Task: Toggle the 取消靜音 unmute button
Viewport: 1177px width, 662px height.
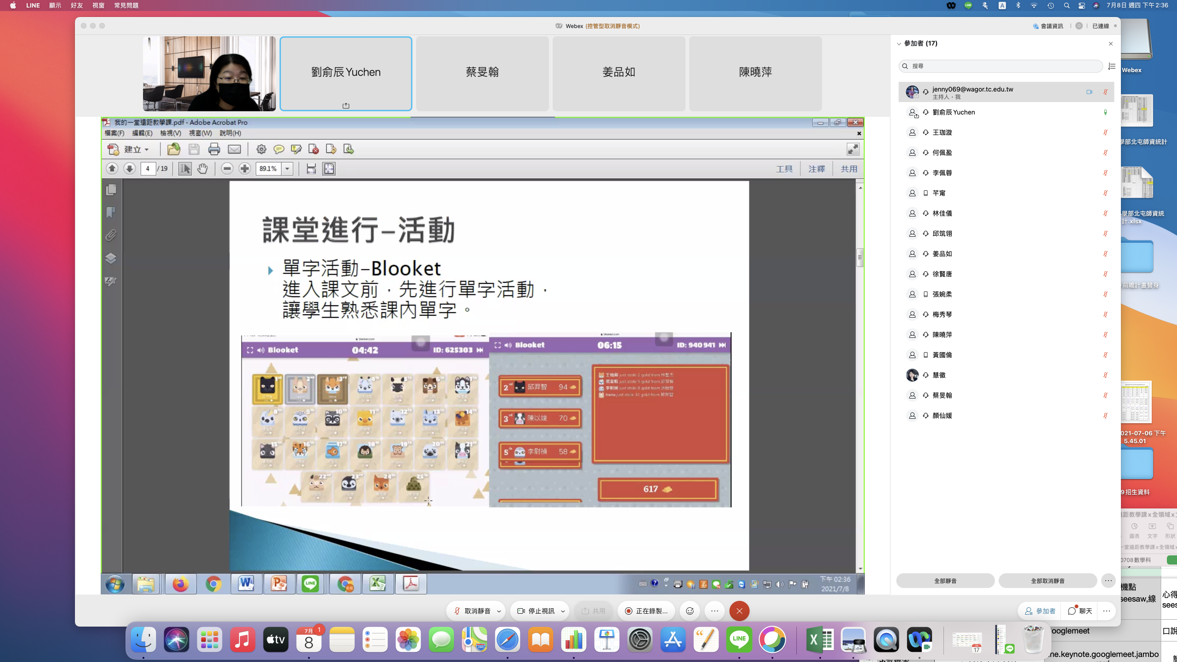Action: tap(472, 611)
